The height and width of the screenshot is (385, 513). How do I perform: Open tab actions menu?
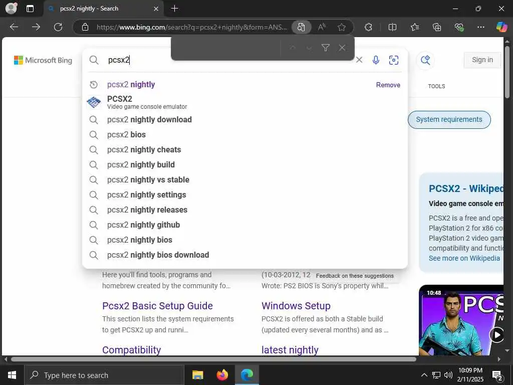(x=30, y=9)
